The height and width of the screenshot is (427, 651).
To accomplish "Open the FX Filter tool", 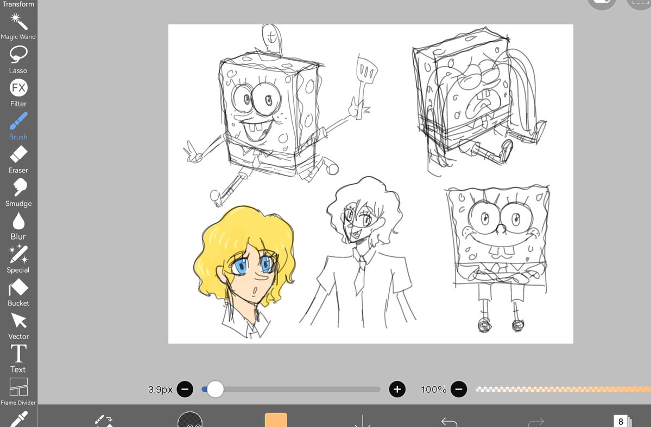I will [18, 93].
